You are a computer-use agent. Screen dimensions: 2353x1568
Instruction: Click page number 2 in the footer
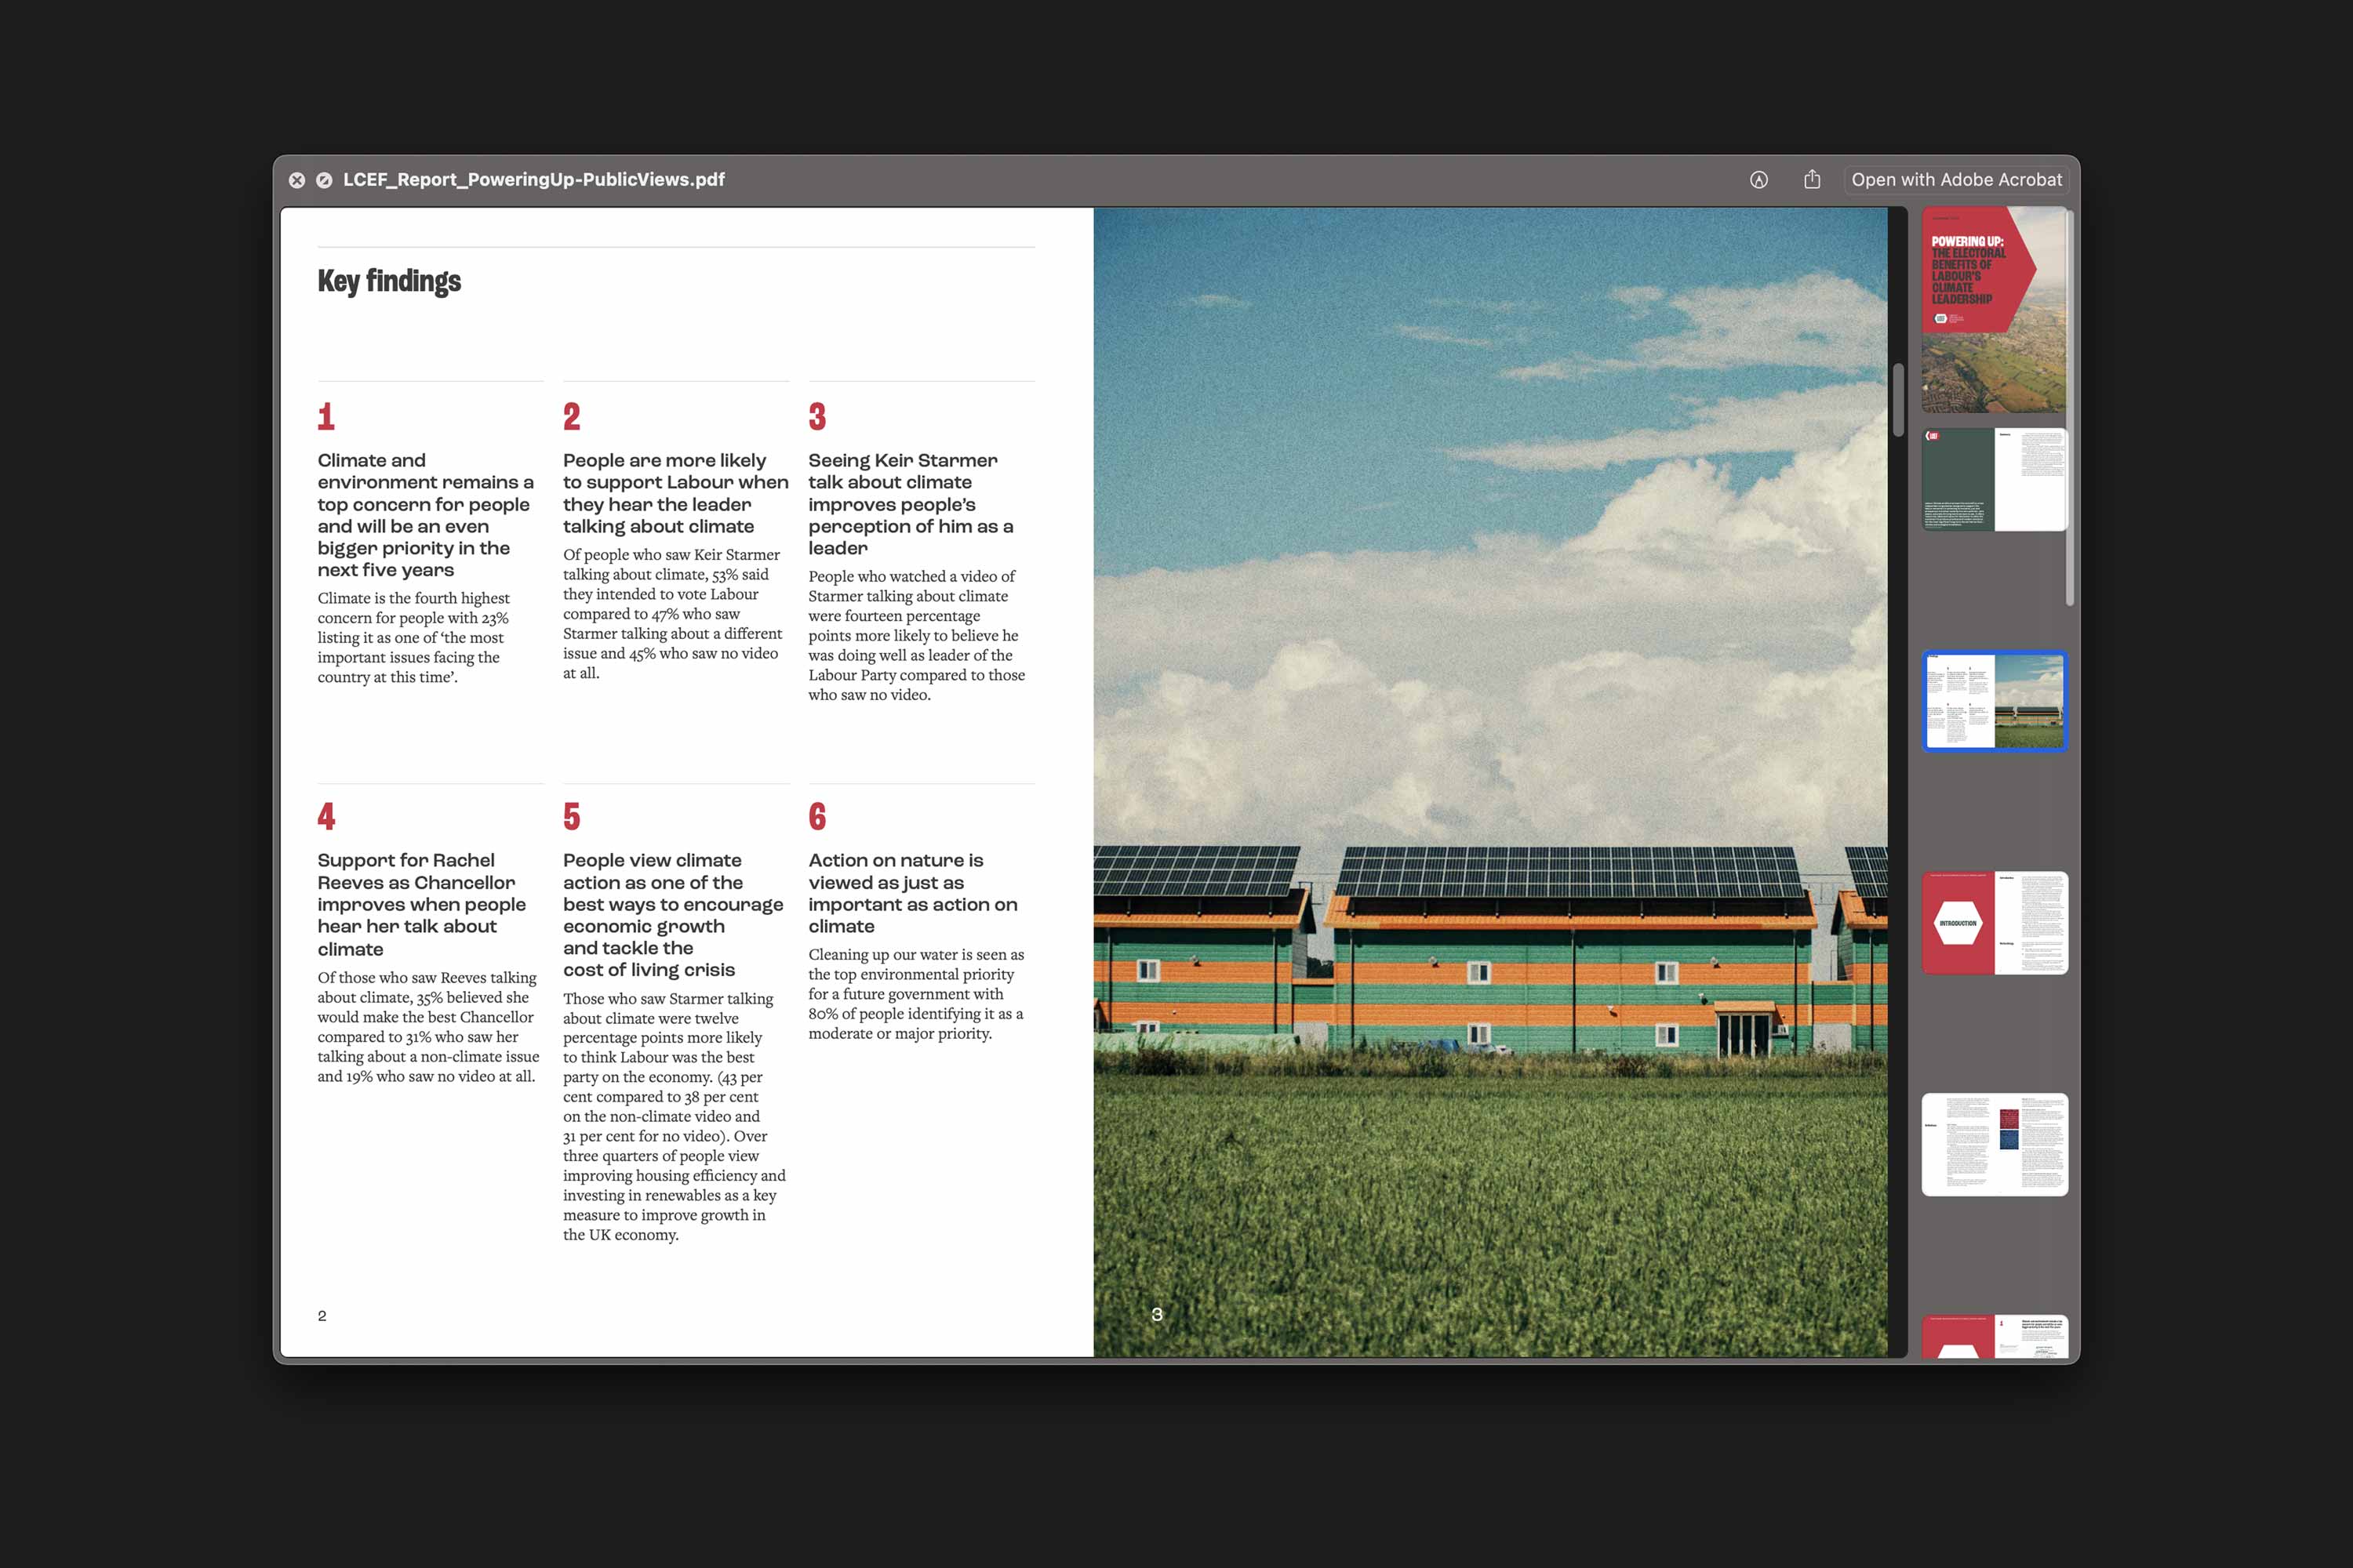[x=322, y=1315]
